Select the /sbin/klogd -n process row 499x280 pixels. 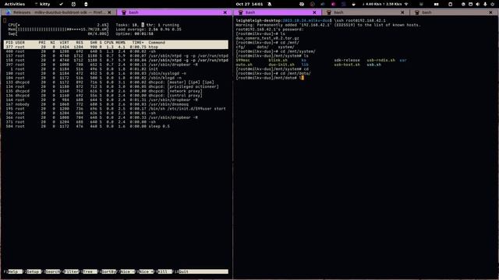[116, 78]
